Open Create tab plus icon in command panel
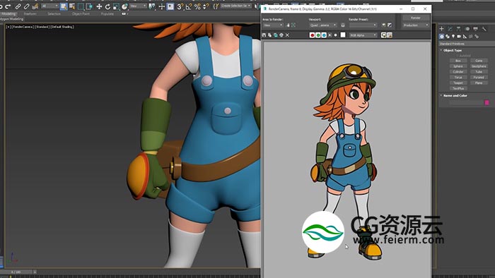 coord(442,29)
